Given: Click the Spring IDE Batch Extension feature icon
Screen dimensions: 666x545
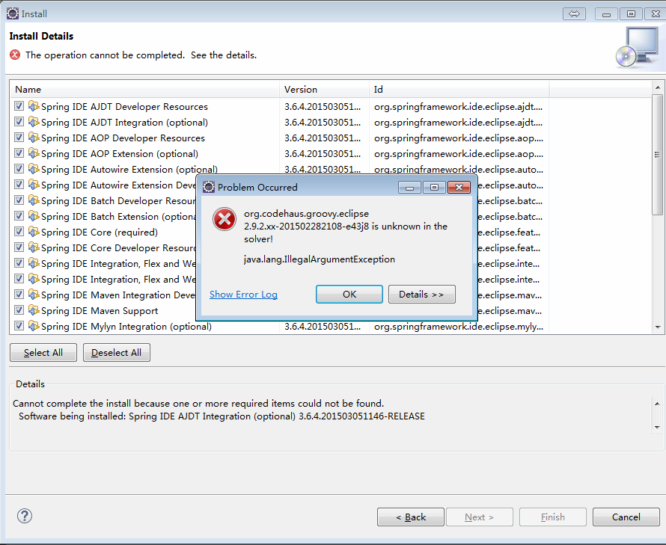Looking at the screenshot, I should [x=34, y=215].
